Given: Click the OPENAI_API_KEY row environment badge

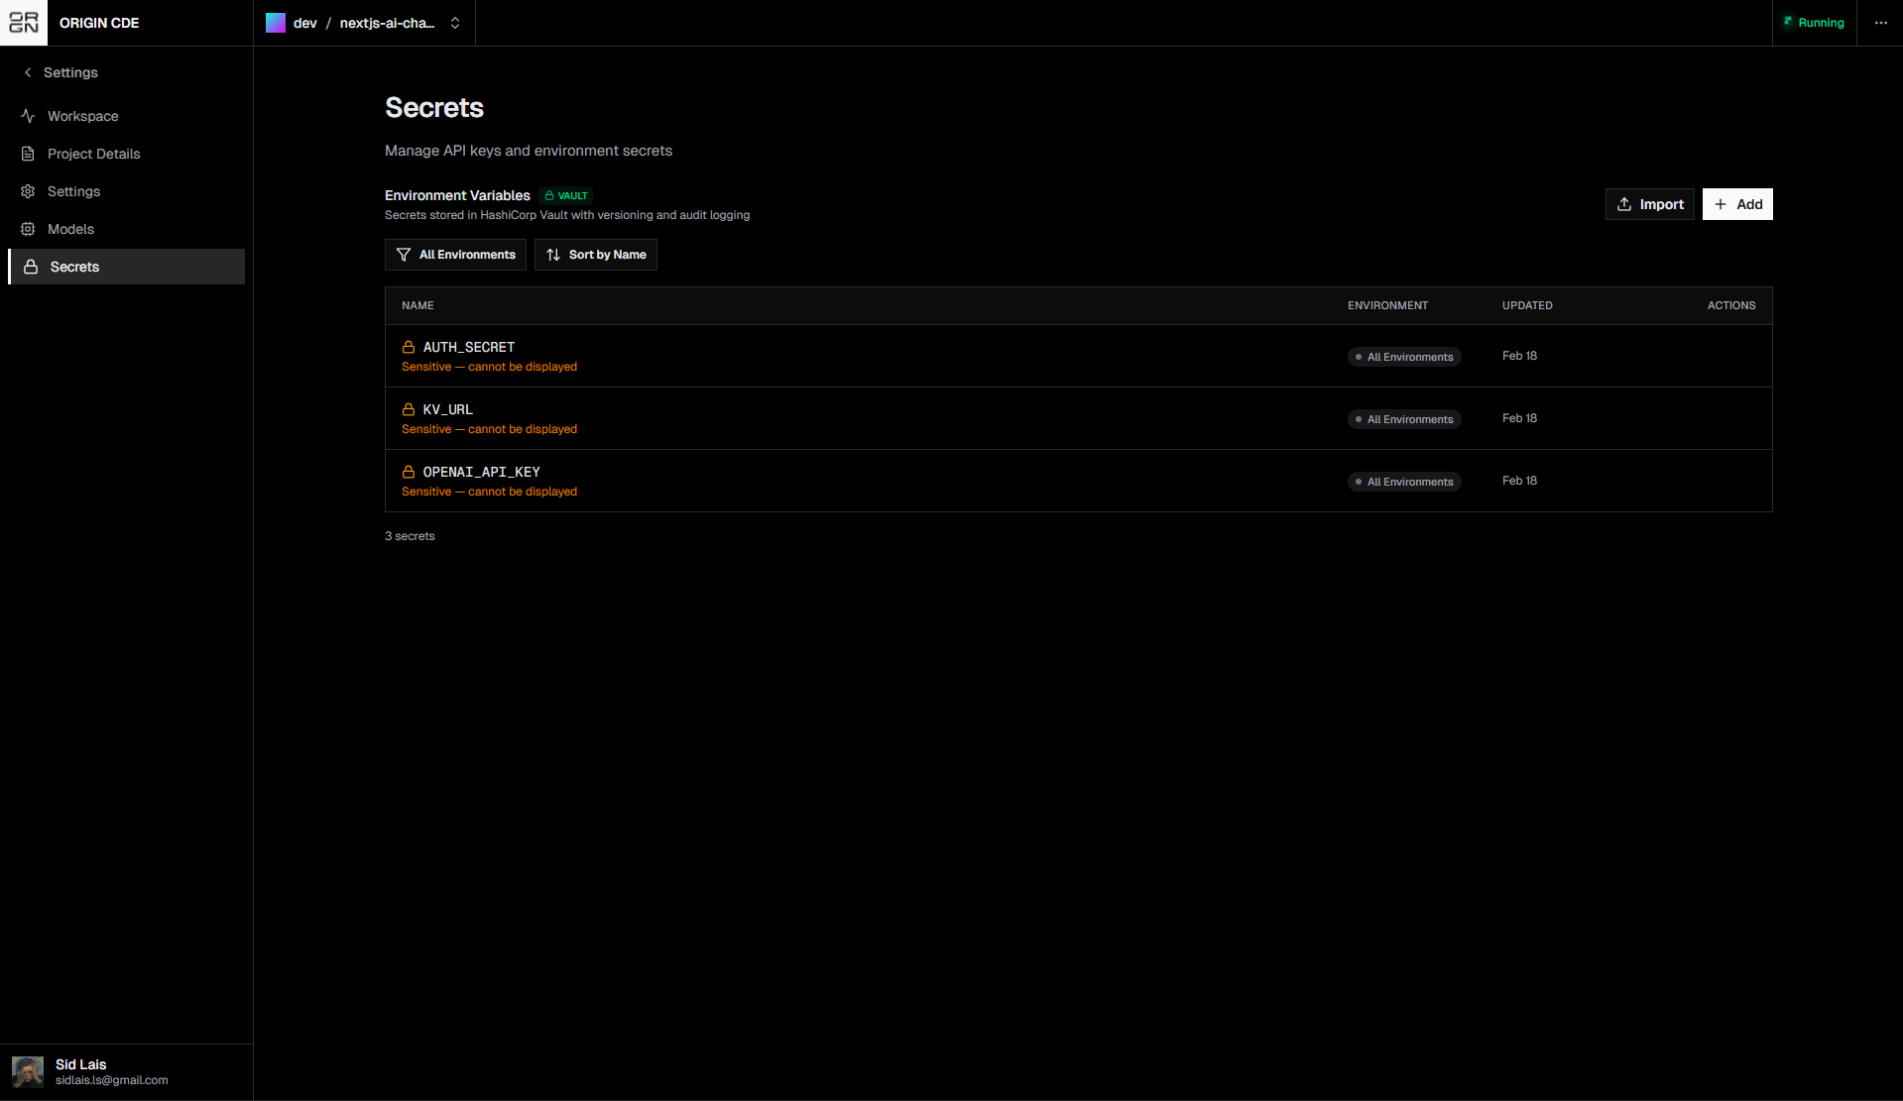Looking at the screenshot, I should coord(1404,482).
